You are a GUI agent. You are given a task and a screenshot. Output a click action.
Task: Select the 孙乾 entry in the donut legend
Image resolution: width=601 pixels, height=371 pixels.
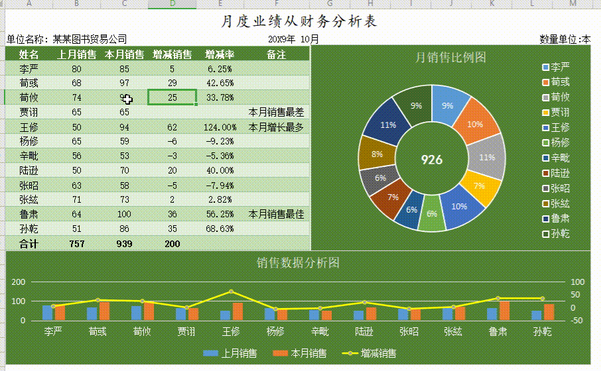(x=556, y=234)
